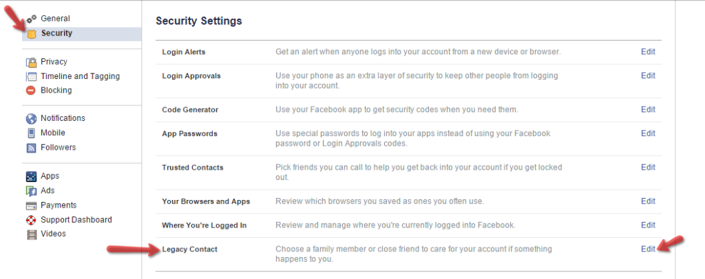
Task: Open the Payments settings page
Action: tap(59, 205)
